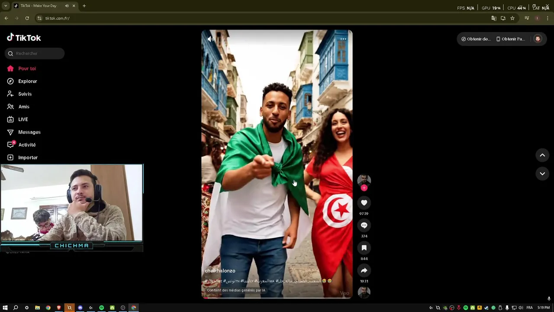Open Brave browser from the taskbar

click(59, 308)
